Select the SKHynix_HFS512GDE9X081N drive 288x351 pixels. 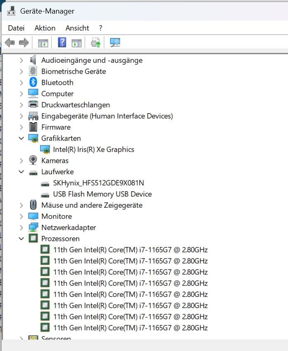click(x=98, y=183)
